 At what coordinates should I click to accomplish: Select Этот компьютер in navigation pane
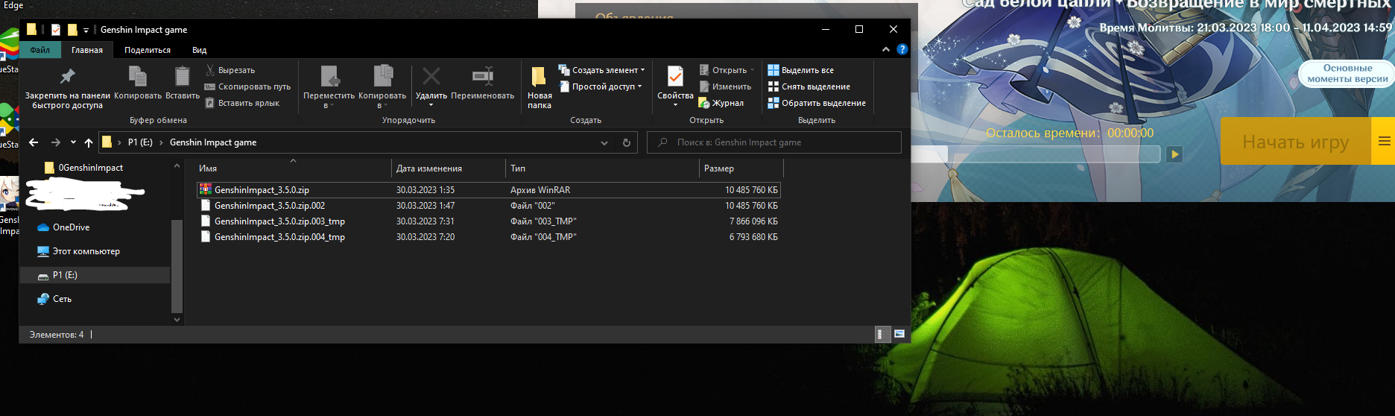tap(86, 251)
